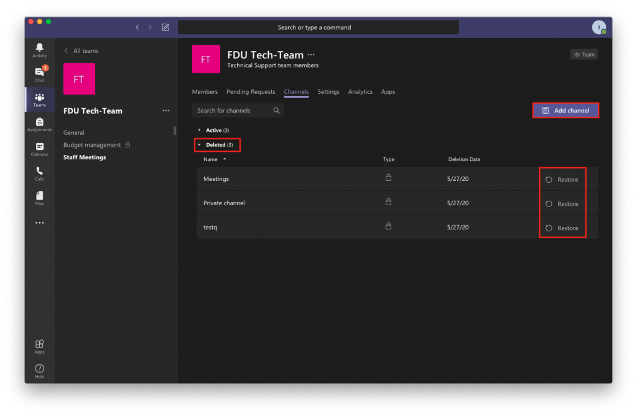Click the Type column header
Image resolution: width=637 pixels, height=416 pixels.
tap(389, 159)
